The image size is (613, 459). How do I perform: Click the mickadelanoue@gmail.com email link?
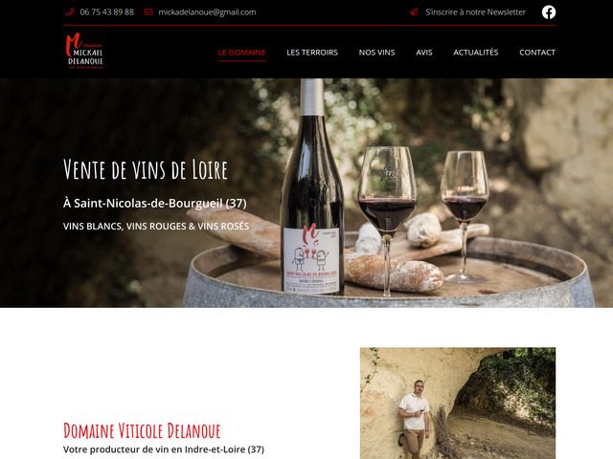[207, 12]
